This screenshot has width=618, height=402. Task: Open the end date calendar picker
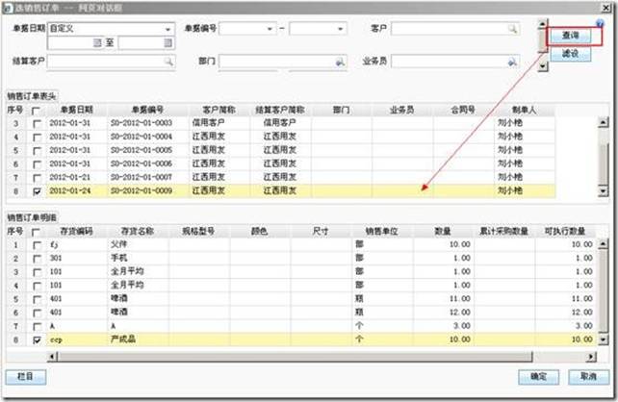pos(168,43)
